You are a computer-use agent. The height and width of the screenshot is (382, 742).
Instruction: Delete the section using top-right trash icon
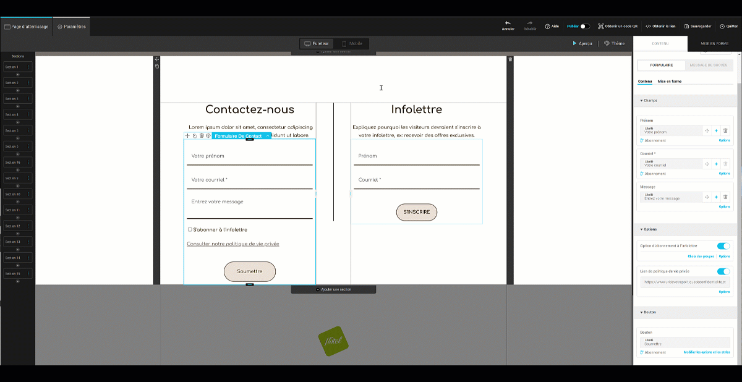510,59
